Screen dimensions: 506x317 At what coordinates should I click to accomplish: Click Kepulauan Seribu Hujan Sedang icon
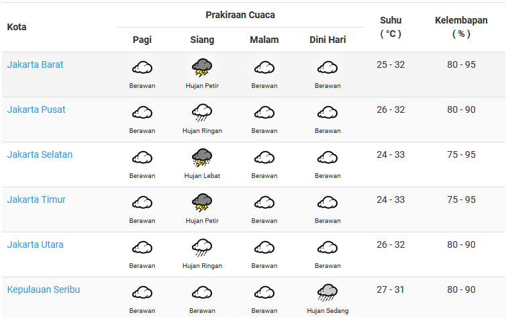(x=327, y=293)
